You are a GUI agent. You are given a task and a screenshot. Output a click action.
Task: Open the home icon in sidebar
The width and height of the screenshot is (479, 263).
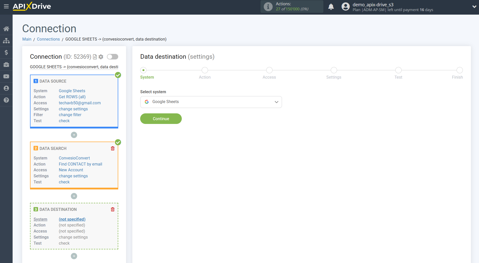click(6, 29)
